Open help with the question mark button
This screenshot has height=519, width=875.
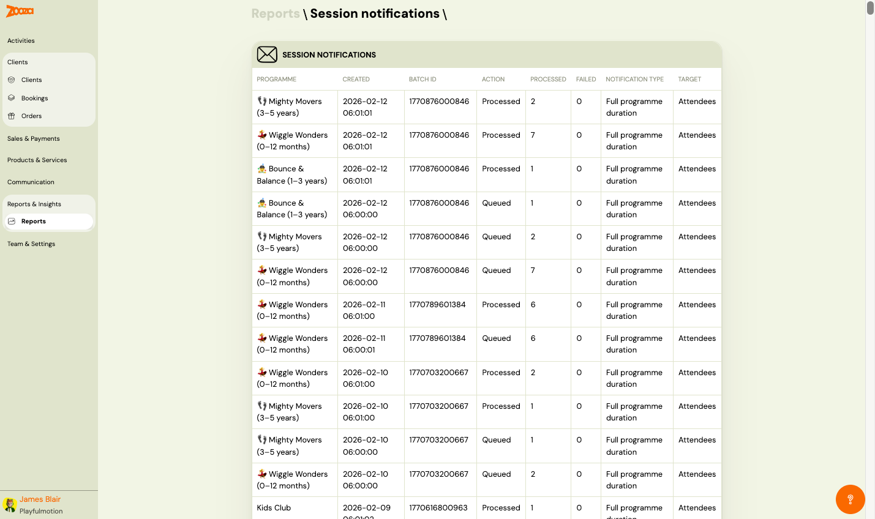tap(851, 499)
